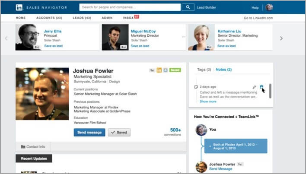
Task: Click the orange LinkedIn badge on profile
Action: [x=159, y=70]
